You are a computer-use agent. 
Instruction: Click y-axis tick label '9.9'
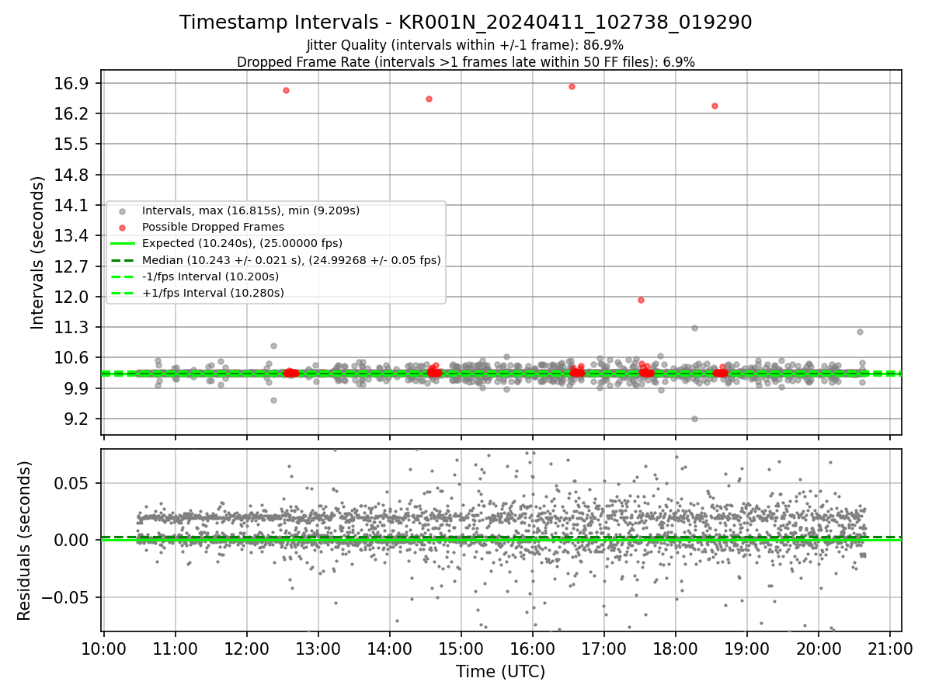[x=78, y=388]
